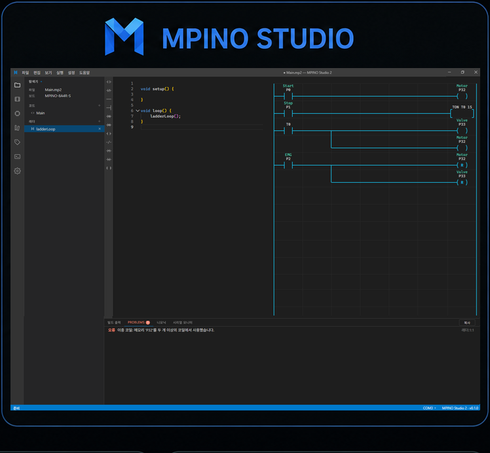This screenshot has width=490, height=453.
Task: Add a new code file with plus icon
Action: tap(100, 105)
